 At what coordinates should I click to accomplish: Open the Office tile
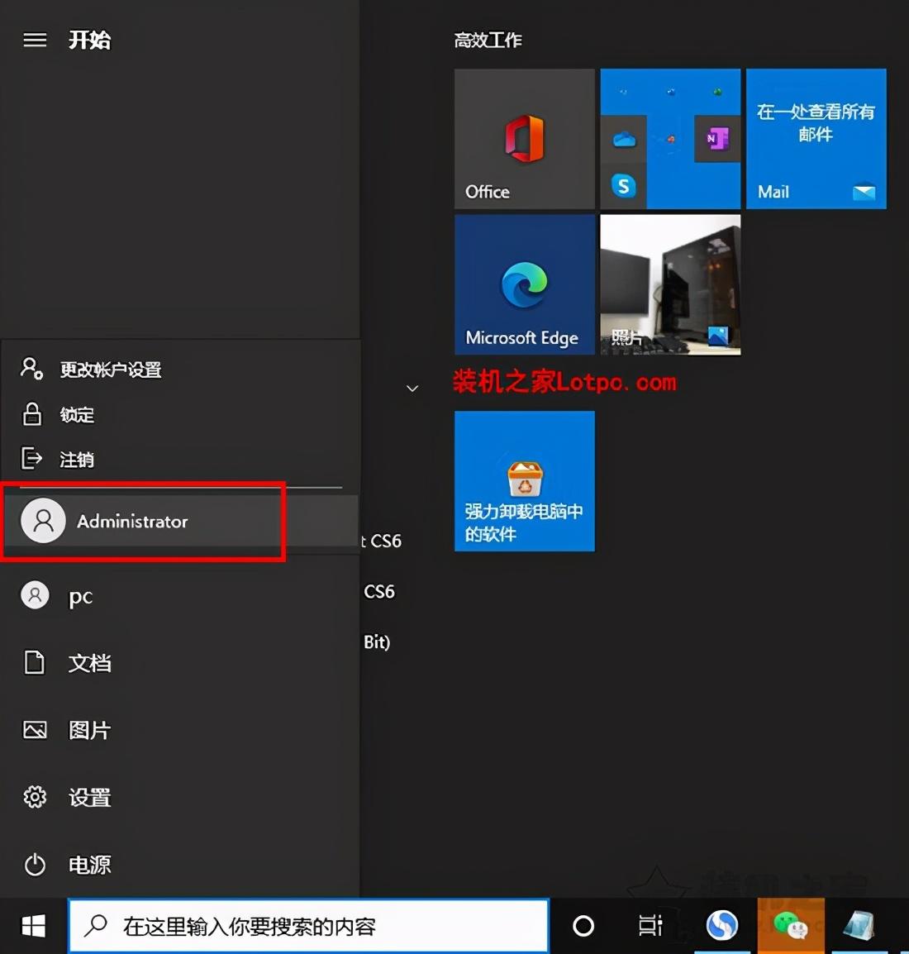pos(524,138)
